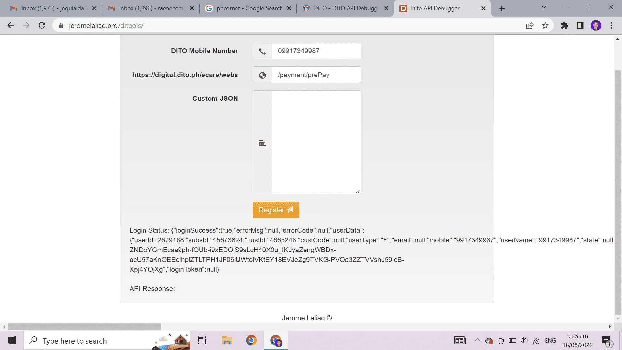Click the Jerome Laliag © footer text
This screenshot has width=622, height=350.
coord(307,318)
